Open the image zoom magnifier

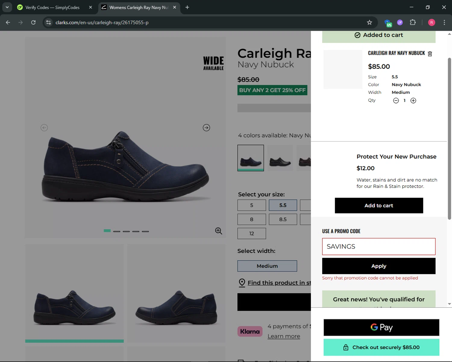coord(218,231)
